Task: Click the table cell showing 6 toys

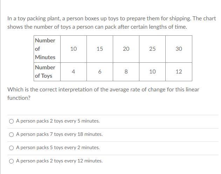Action: pos(100,71)
